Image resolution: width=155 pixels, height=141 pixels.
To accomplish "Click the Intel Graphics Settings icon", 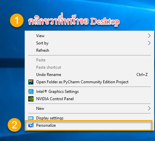I will pos(31,92).
